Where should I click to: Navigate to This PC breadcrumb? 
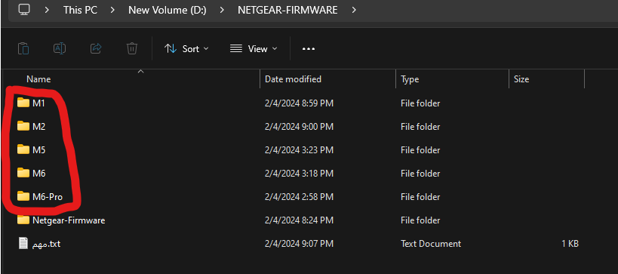[81, 10]
